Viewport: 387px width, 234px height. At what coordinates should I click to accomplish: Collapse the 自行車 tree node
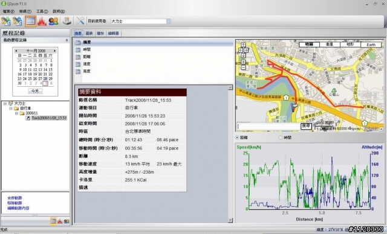[x=11, y=109]
